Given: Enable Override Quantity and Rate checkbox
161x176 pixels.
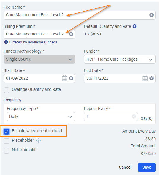Looking at the screenshot, I should (x=7, y=90).
